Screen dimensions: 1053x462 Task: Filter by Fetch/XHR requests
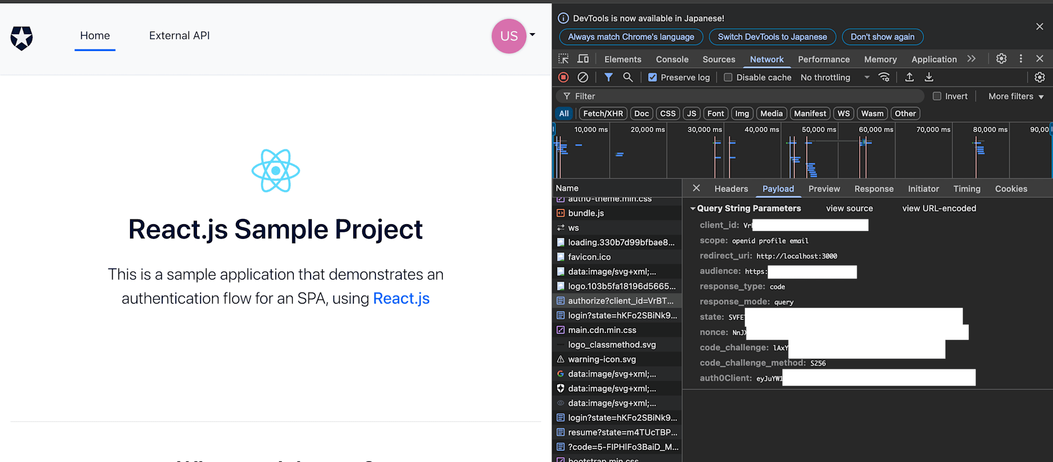[x=603, y=114]
